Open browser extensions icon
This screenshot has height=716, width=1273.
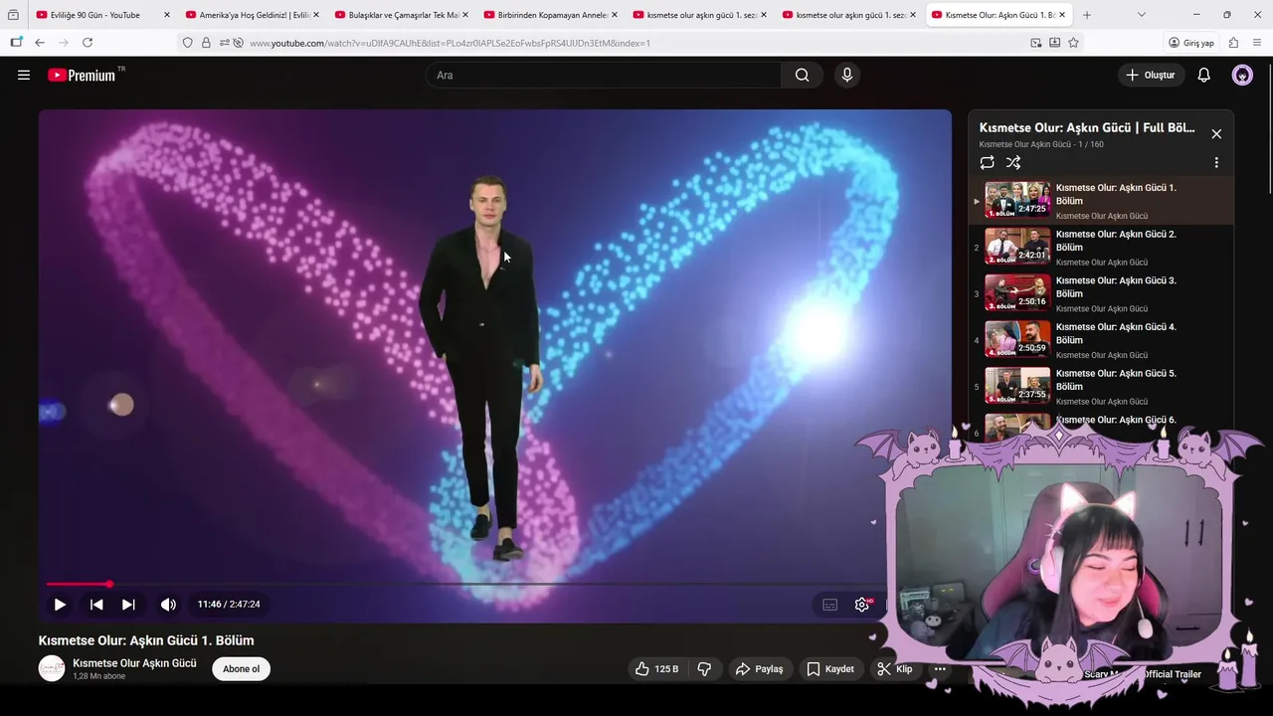(x=1233, y=43)
